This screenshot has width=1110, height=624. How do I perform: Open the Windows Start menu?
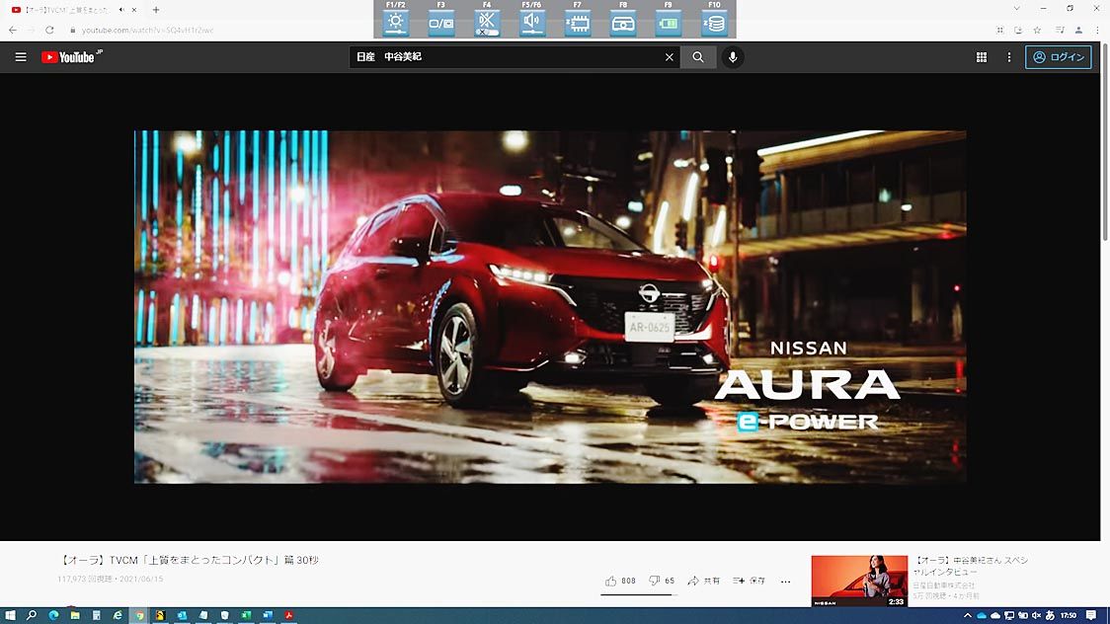pyautogui.click(x=9, y=615)
